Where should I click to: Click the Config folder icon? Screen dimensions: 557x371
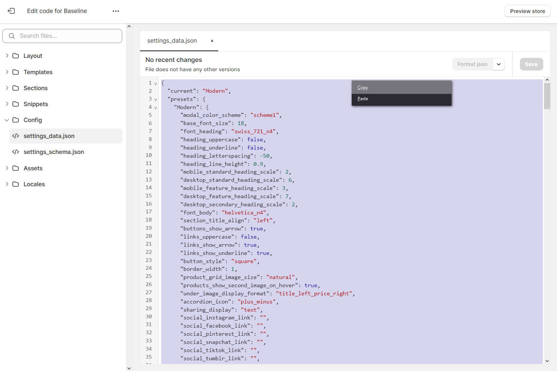15,120
